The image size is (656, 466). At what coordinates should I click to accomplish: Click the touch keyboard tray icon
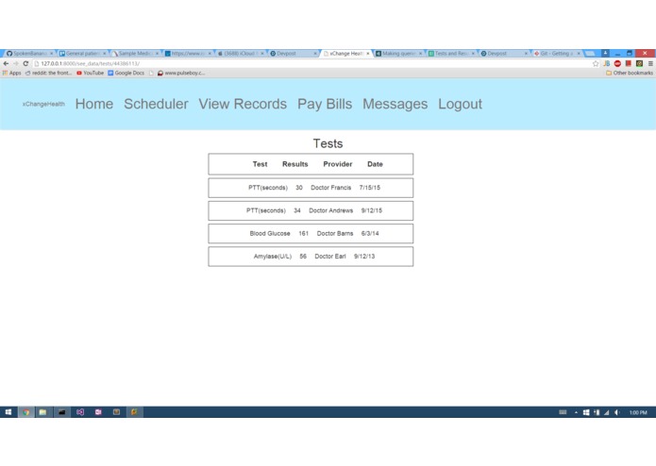(563, 412)
